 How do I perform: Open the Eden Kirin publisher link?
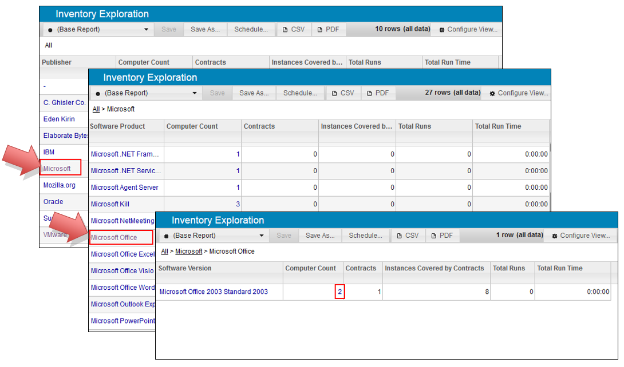pos(59,119)
